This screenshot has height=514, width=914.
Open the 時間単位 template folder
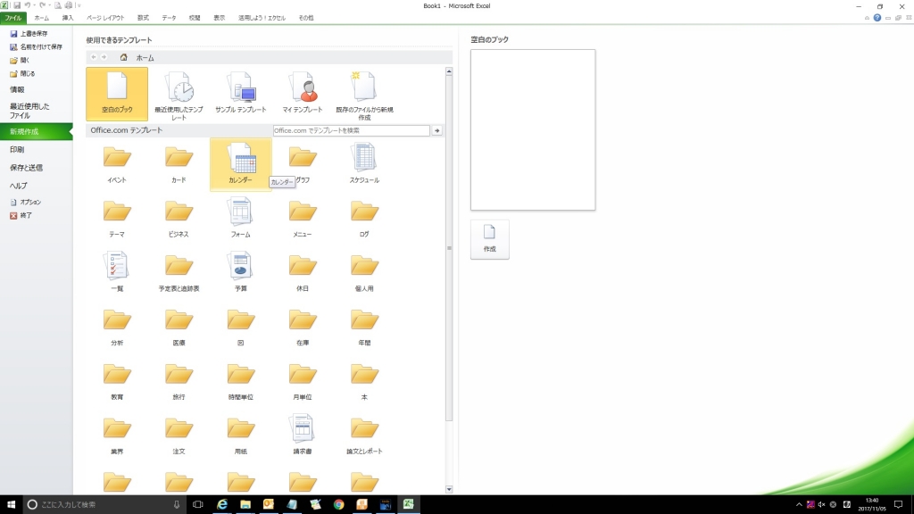(241, 382)
